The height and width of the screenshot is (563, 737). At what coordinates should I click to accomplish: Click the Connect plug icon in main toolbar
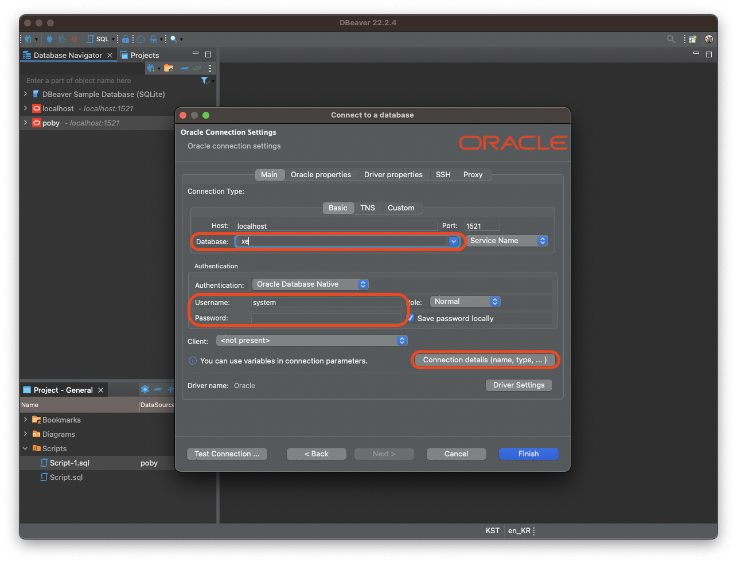coord(49,39)
